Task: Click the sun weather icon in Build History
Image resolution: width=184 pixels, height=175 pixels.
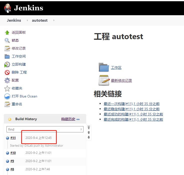Action: [x=10, y=119]
